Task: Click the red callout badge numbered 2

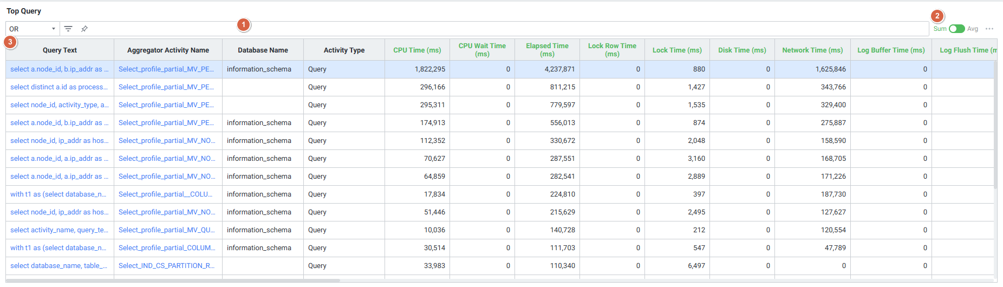Action: 937,16
